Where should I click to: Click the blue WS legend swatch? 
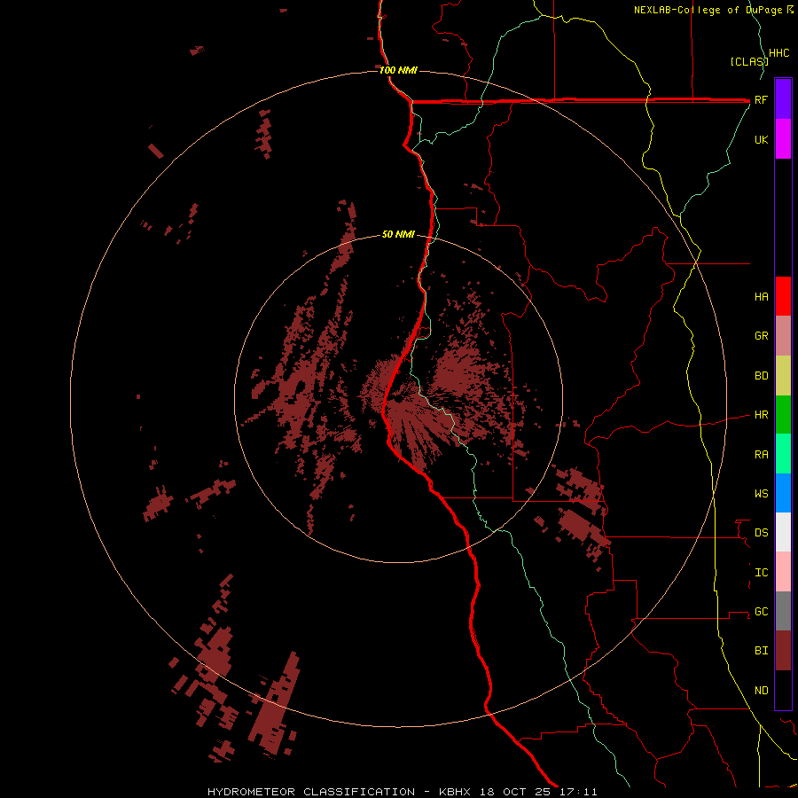point(783,493)
